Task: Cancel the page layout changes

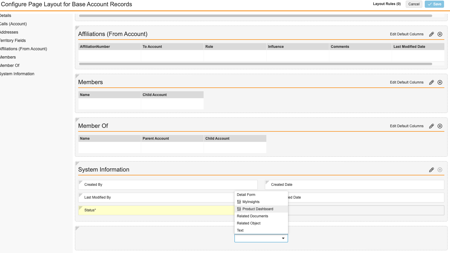Action: click(414, 4)
